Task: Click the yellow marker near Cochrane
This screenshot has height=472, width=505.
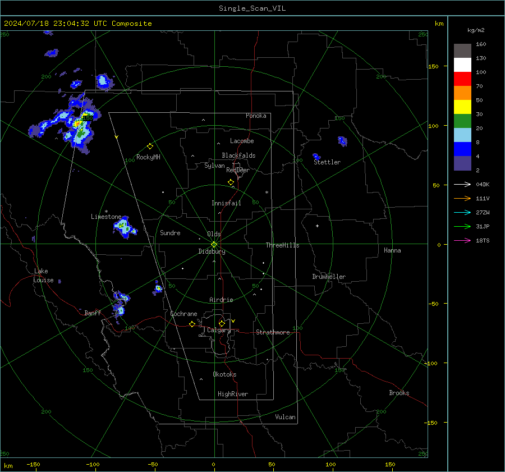Action: pyautogui.click(x=192, y=324)
